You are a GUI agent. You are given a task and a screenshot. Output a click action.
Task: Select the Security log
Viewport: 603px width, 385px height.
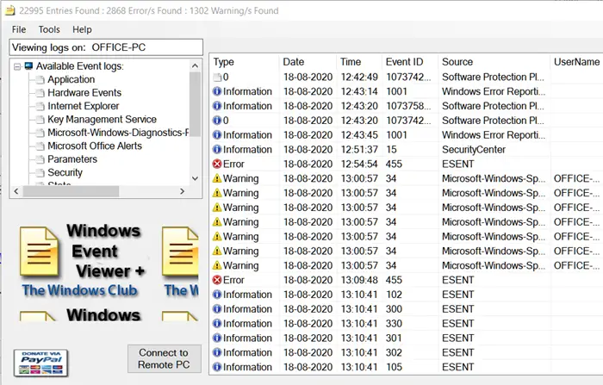(65, 173)
